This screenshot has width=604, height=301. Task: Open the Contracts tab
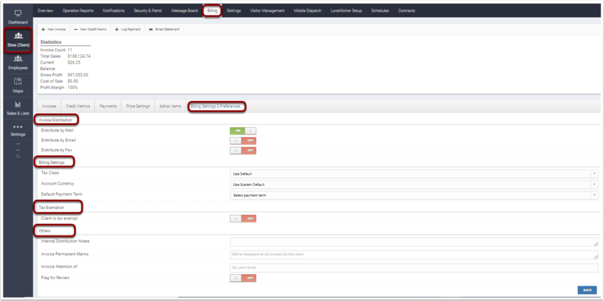[x=406, y=11]
